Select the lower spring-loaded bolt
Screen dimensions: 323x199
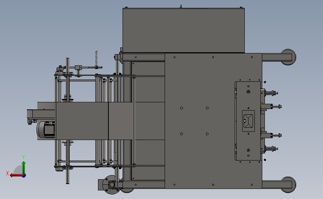pyautogui.click(x=271, y=149)
